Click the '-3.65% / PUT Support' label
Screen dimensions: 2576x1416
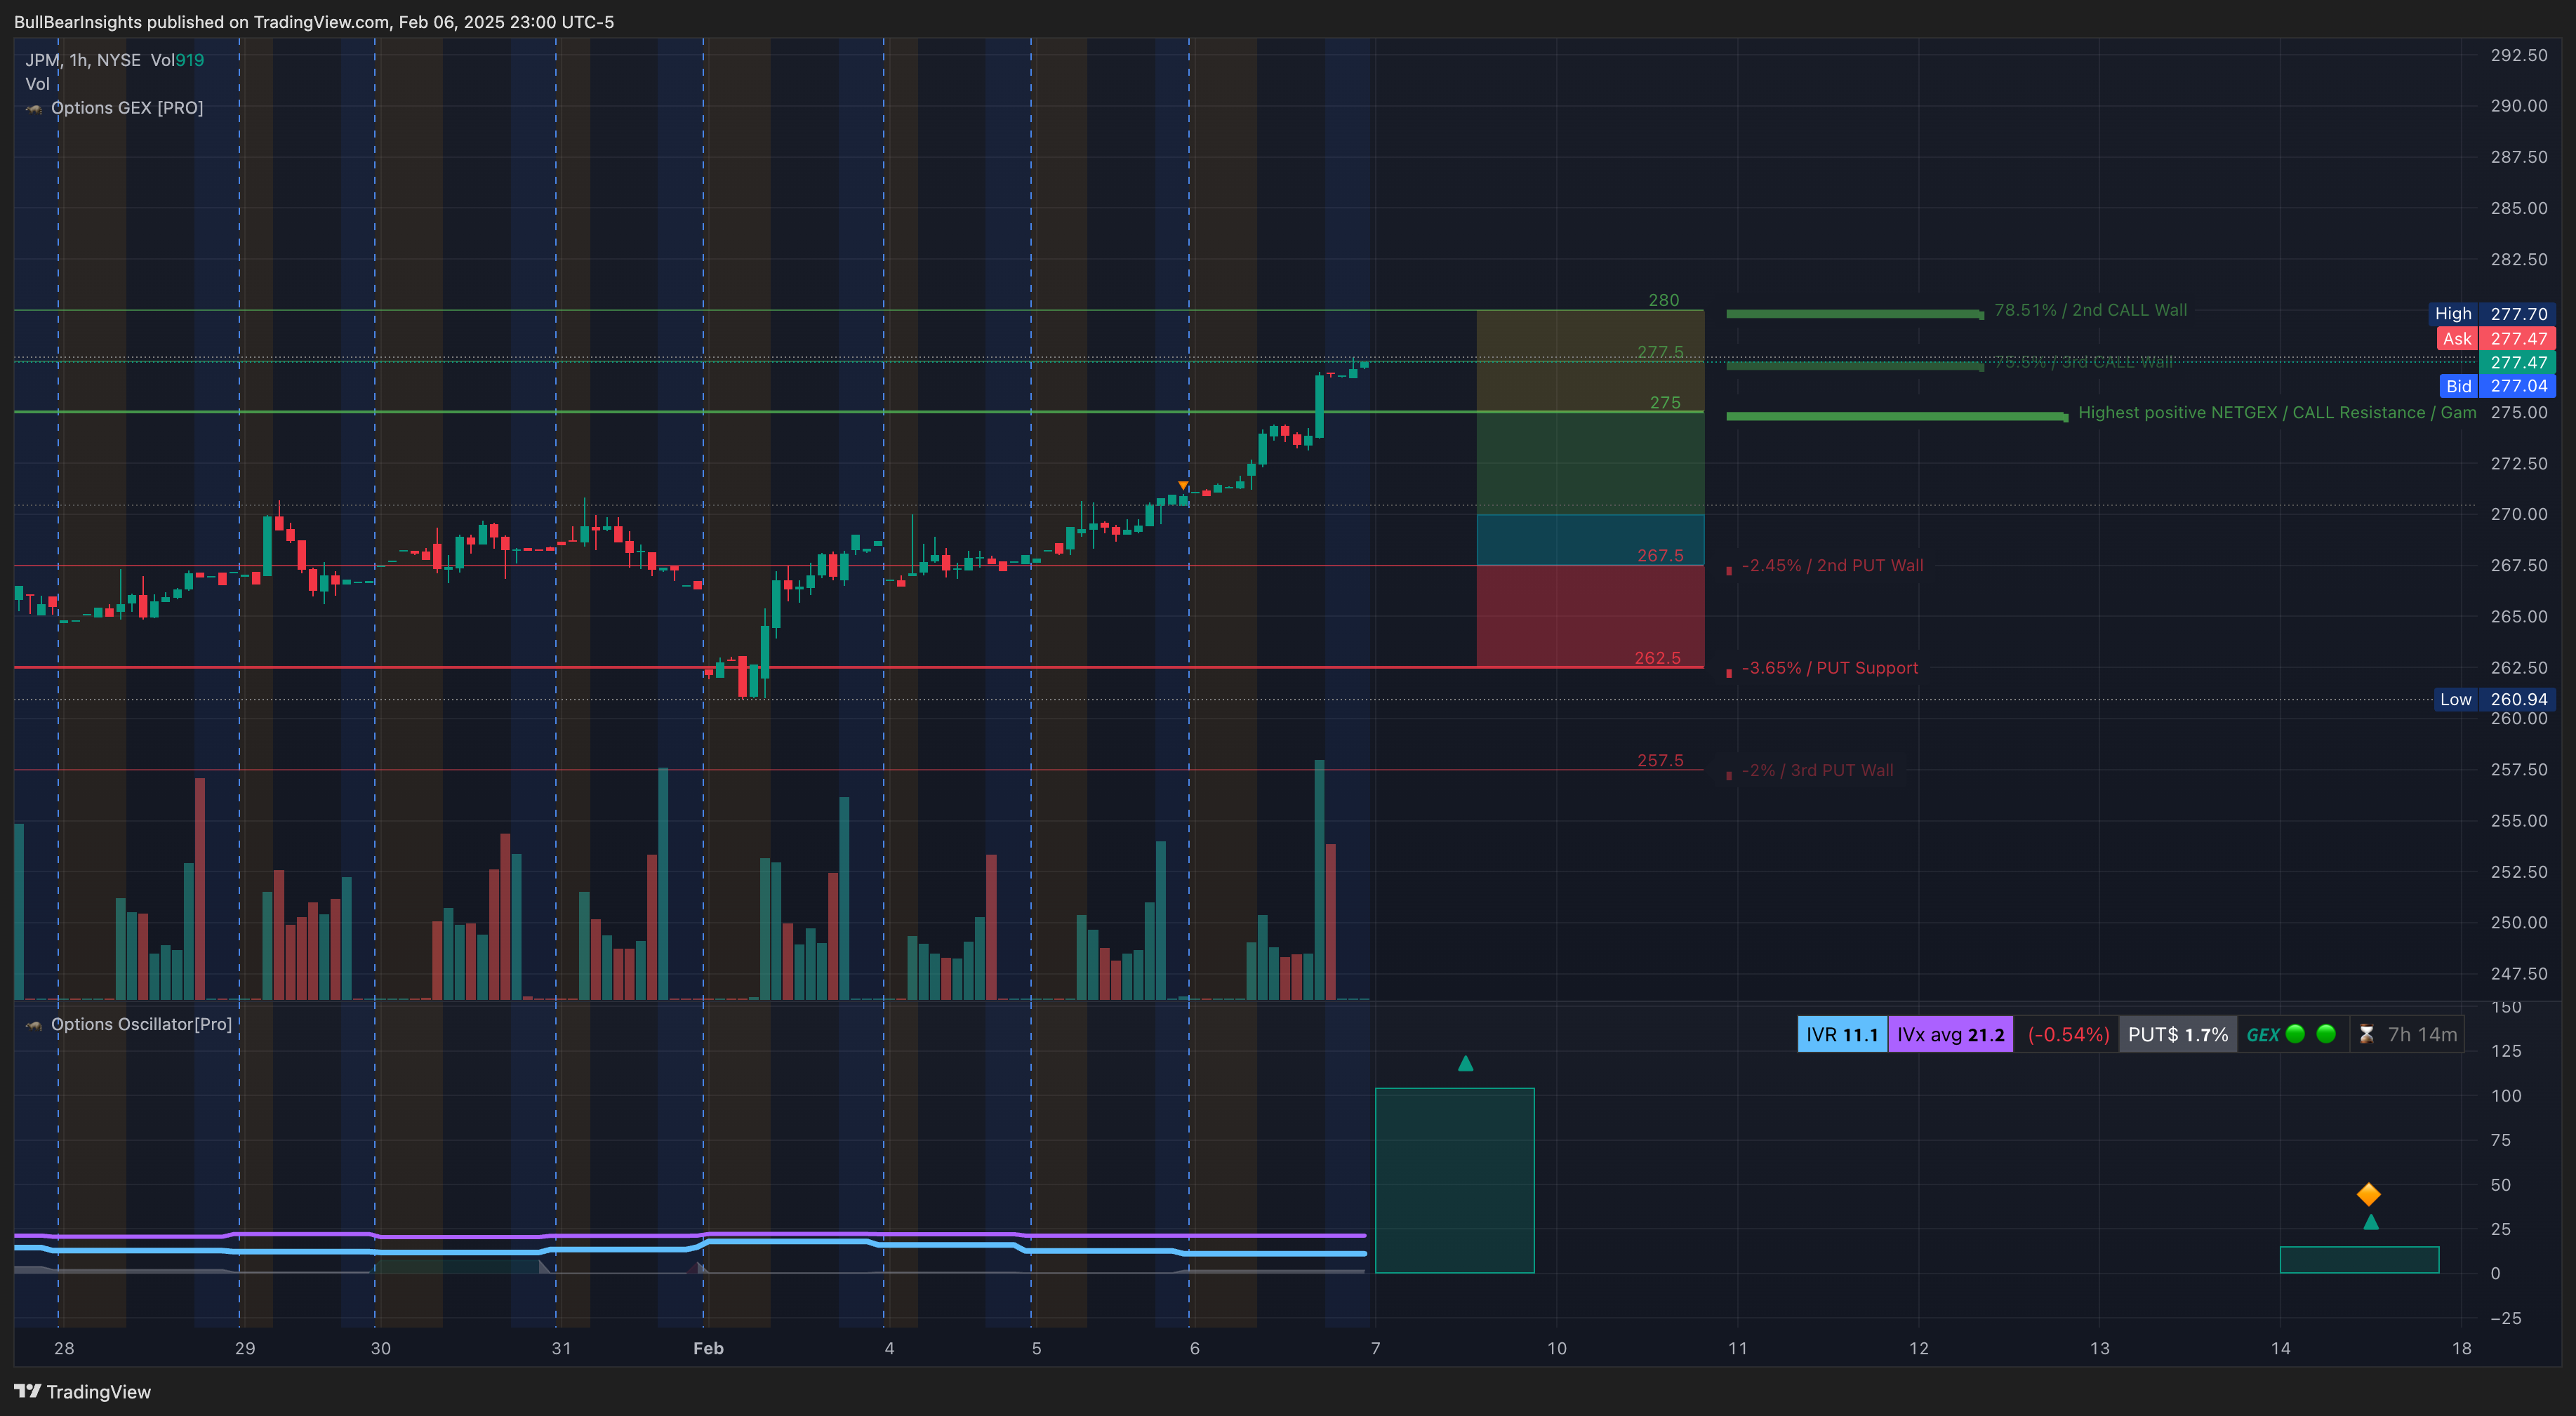click(1830, 668)
